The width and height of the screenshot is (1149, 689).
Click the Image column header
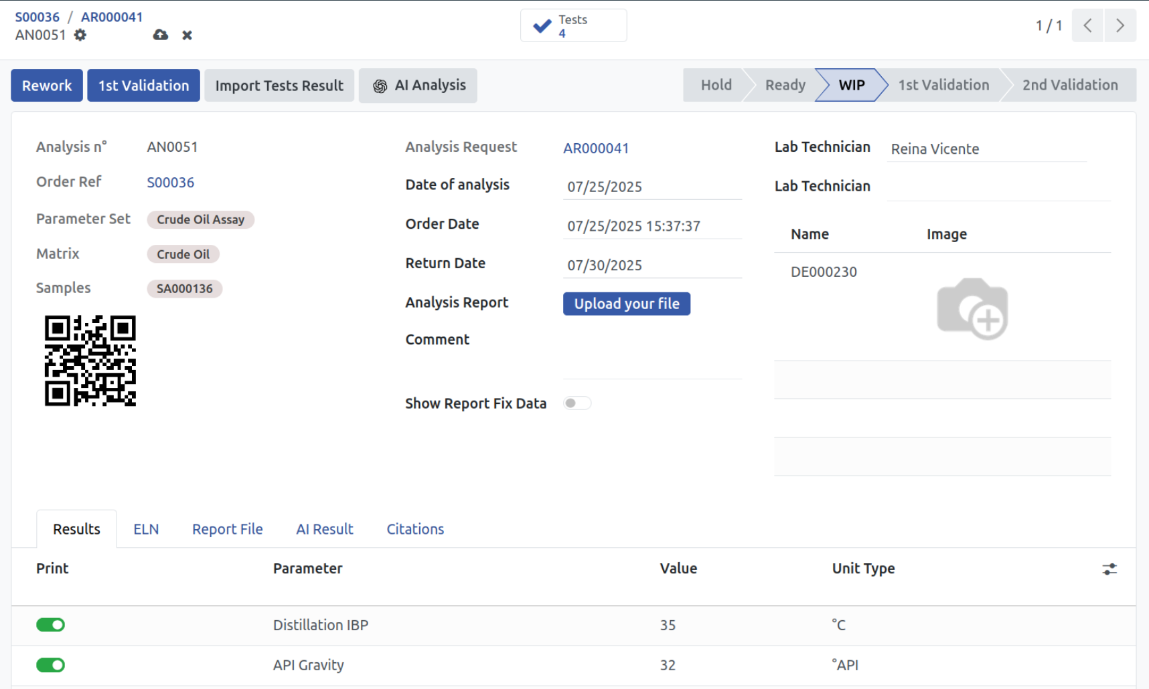tap(947, 234)
